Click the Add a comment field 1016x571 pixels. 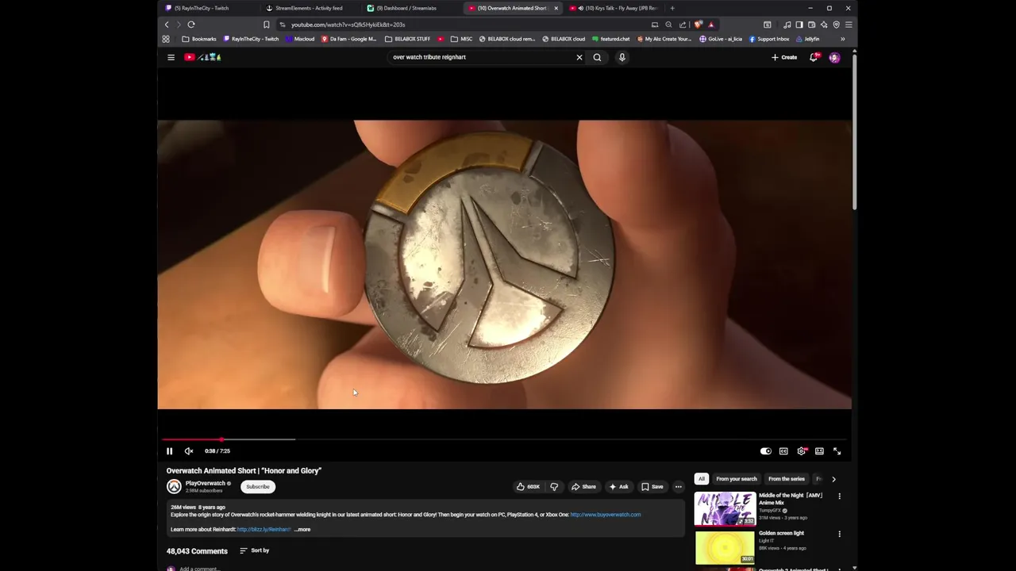pos(198,569)
